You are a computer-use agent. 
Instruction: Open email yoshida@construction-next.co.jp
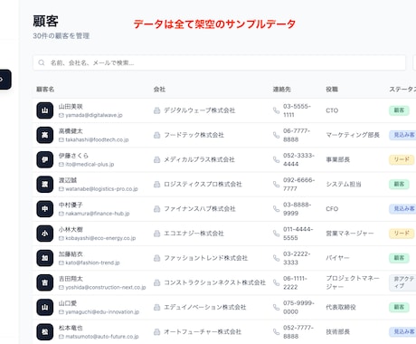pos(106,288)
